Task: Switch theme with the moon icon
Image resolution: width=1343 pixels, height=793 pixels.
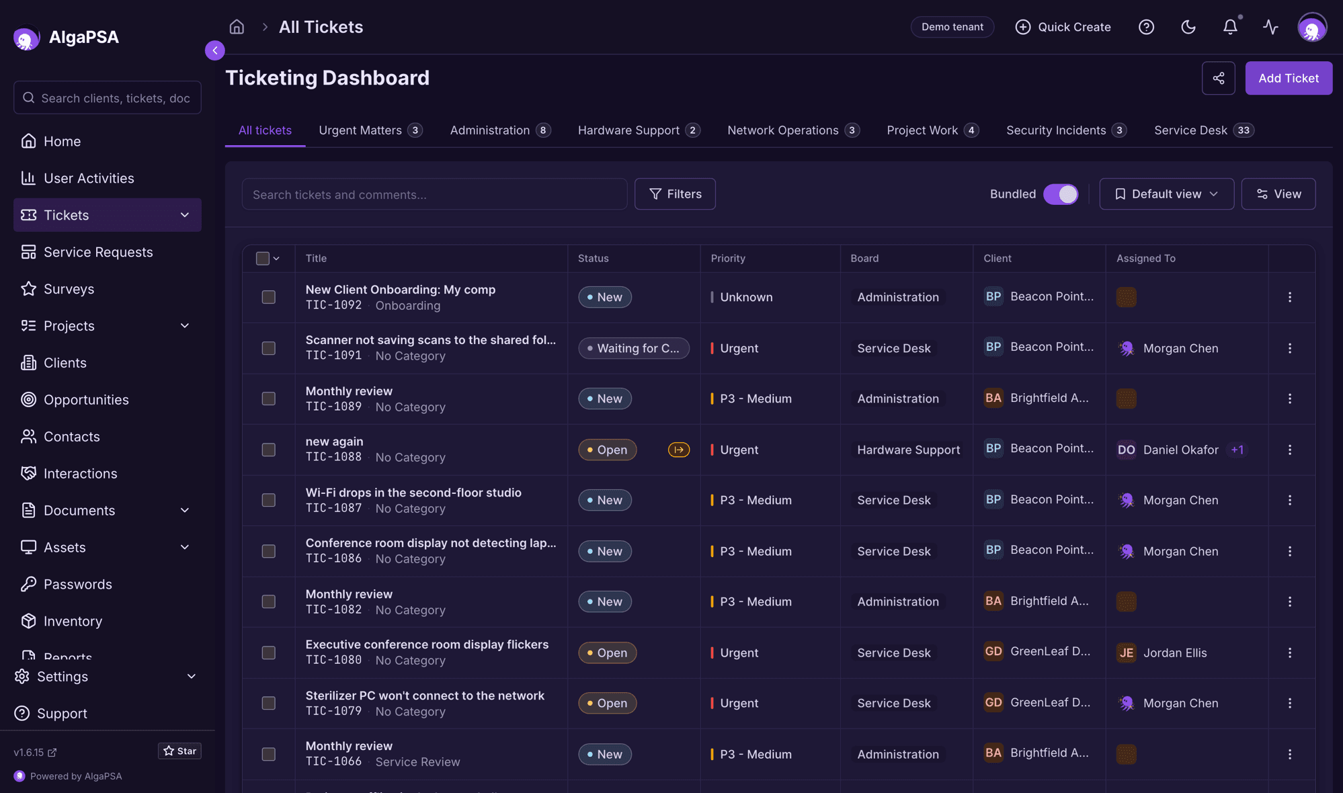Action: 1188,27
